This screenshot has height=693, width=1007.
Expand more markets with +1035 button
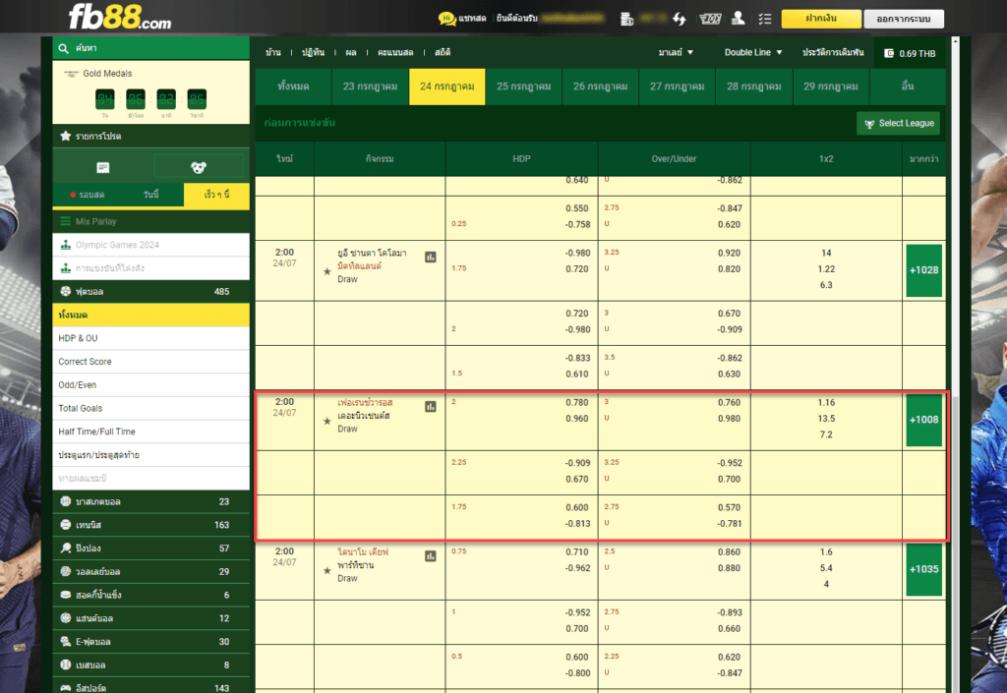923,569
